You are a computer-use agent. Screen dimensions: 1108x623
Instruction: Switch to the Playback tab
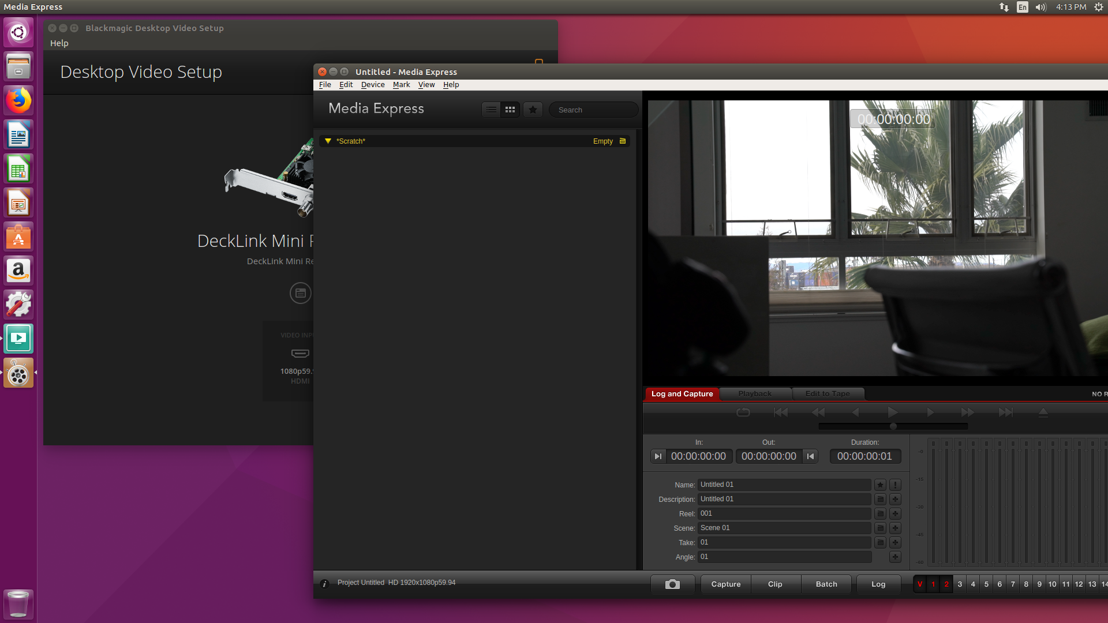point(755,393)
